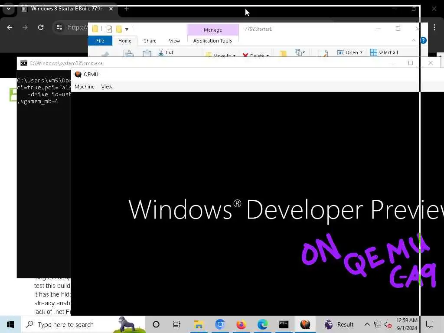Switch to the cmd window taskbar icon
Viewport: 444px width, 333px height.
coord(284,324)
